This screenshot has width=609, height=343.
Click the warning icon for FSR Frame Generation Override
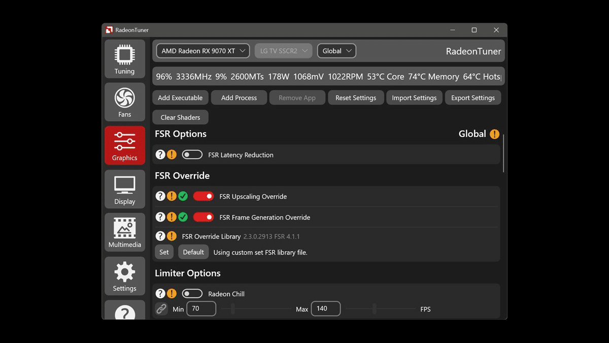pyautogui.click(x=172, y=217)
